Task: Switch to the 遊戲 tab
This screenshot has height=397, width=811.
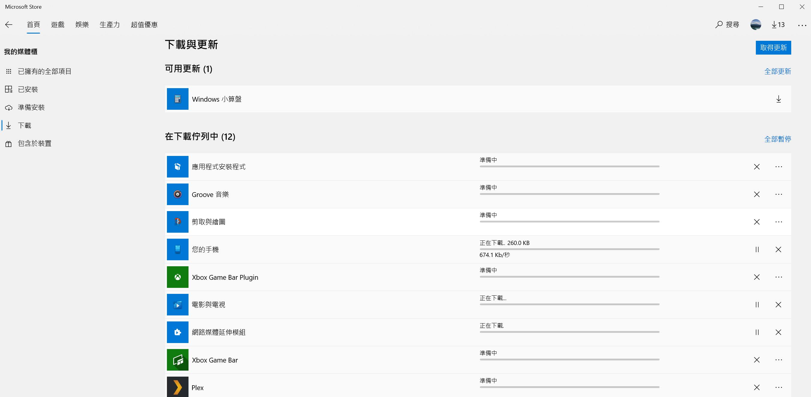Action: 58,25
